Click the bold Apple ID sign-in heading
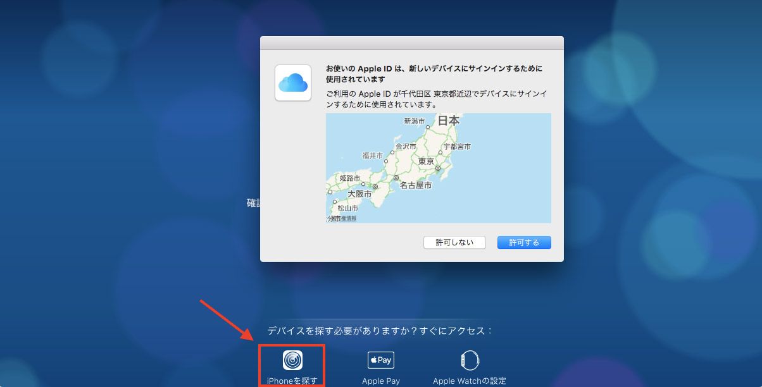 pyautogui.click(x=434, y=74)
